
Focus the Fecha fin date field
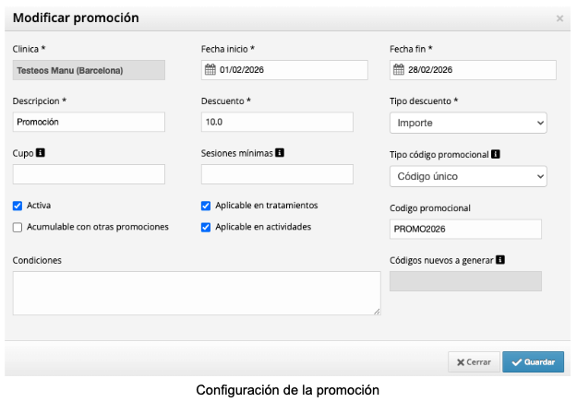(473, 70)
